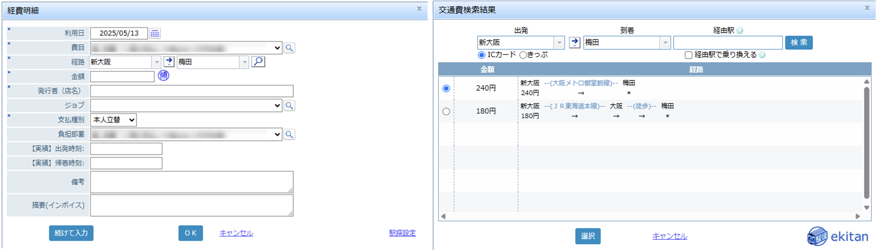Click the help icon next to 経由駅 label
This screenshot has height=250, width=876.
click(739, 30)
